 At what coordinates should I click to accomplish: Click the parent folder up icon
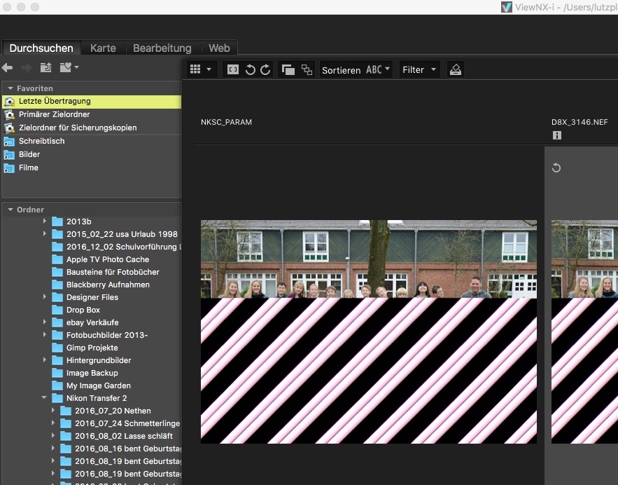point(46,67)
